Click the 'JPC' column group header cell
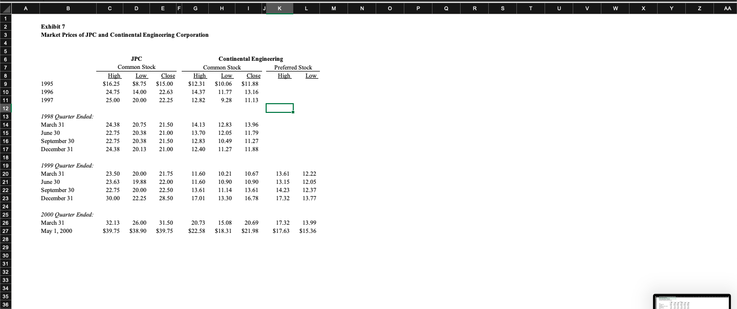The height and width of the screenshot is (309, 737). (x=136, y=59)
